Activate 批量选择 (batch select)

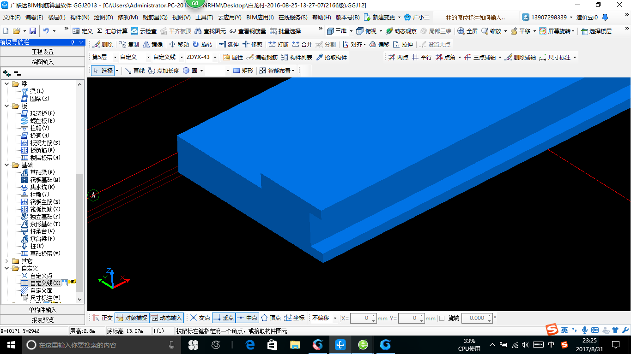(285, 31)
